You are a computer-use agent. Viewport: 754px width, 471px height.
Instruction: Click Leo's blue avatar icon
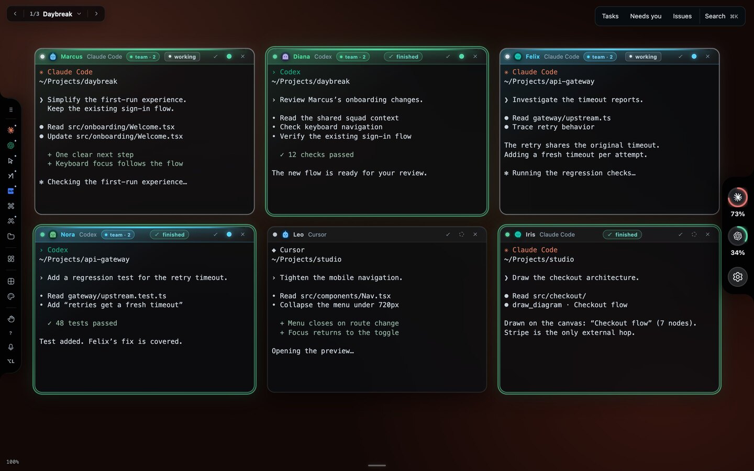click(285, 234)
